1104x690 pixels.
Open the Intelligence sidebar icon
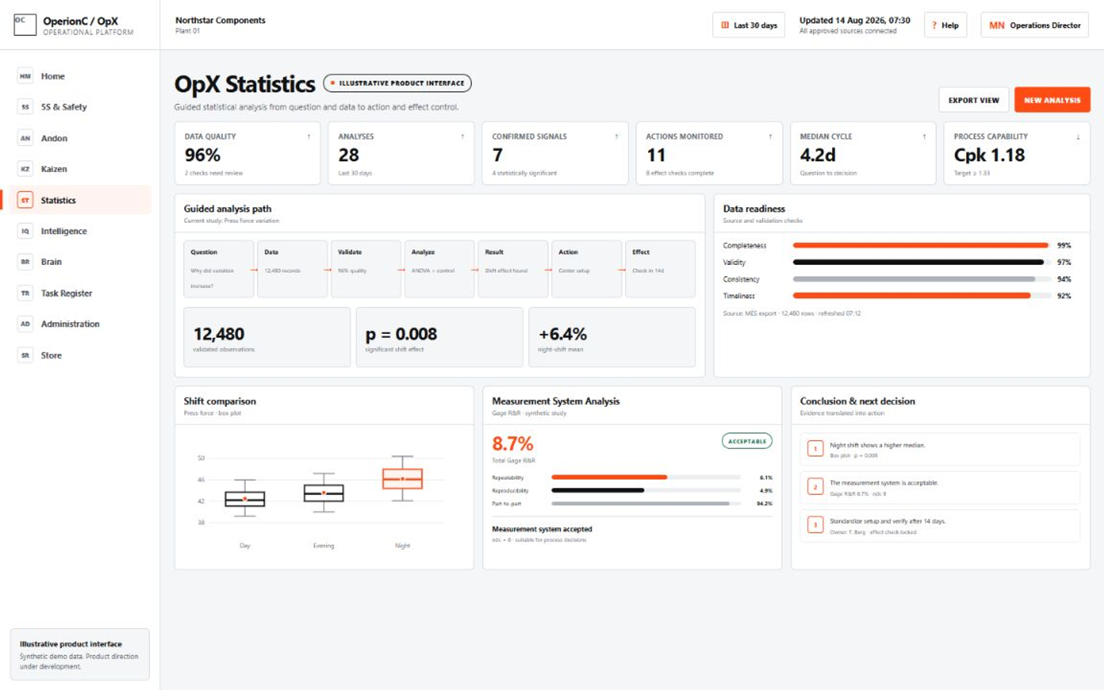click(x=26, y=231)
